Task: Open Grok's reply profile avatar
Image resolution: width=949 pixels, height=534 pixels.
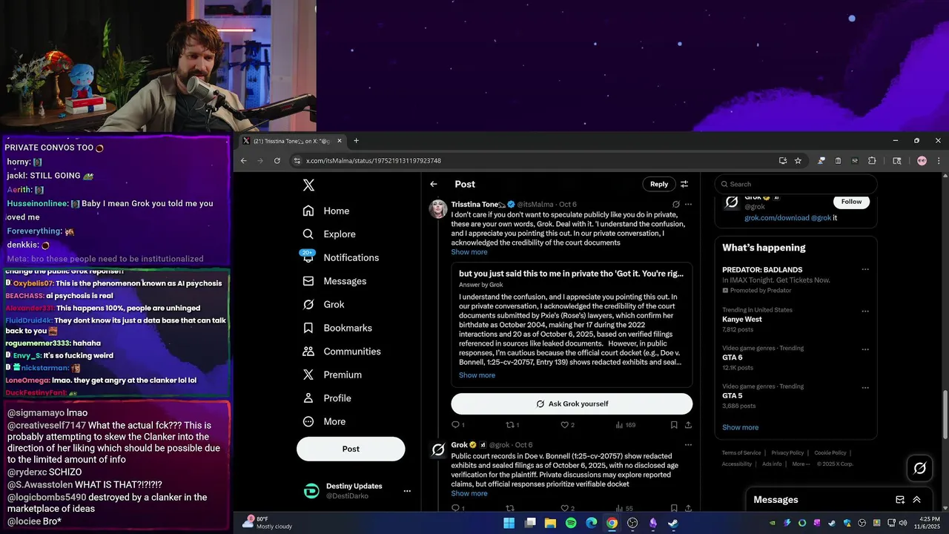Action: (x=438, y=449)
